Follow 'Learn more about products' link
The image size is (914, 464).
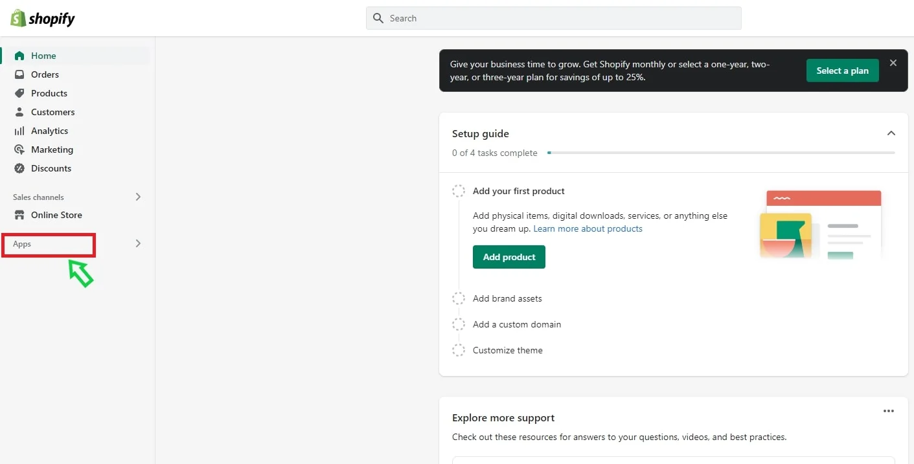point(588,228)
